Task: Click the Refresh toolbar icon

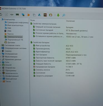Action: 1,14
